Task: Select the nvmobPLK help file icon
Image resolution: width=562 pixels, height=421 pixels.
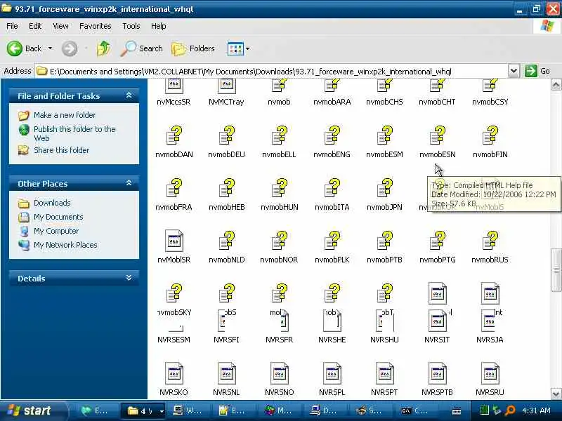Action: coord(332,241)
